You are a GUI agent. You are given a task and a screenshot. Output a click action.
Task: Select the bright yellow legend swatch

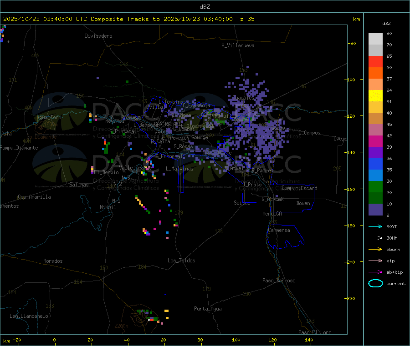pos(375,95)
